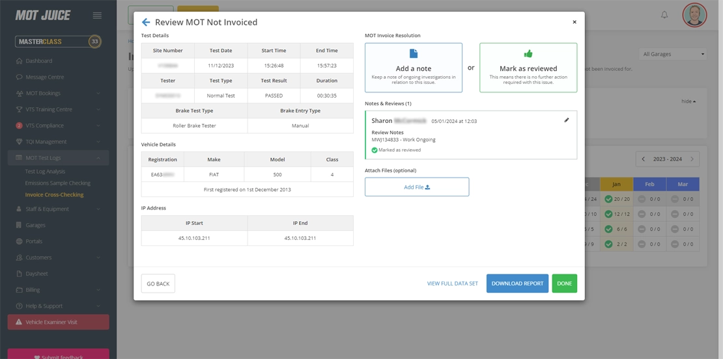Toggle the sidebar hamburger menu
The width and height of the screenshot is (723, 359).
(97, 15)
